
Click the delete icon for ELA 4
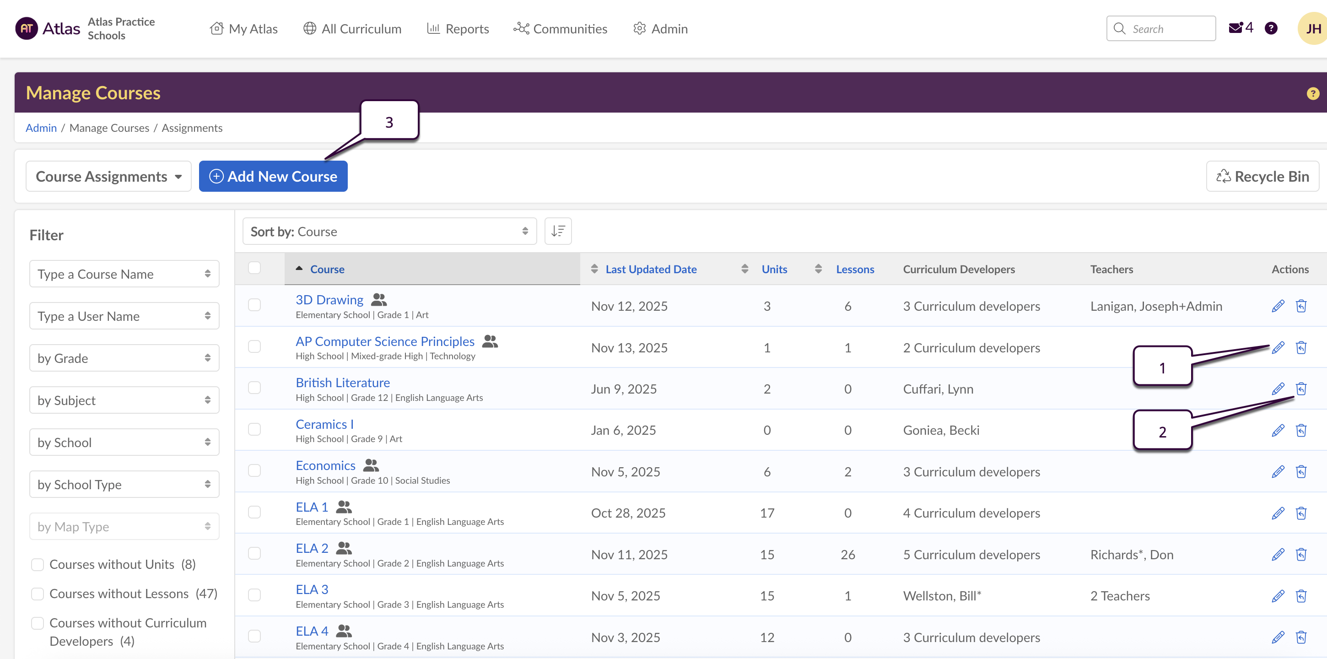[x=1301, y=637]
